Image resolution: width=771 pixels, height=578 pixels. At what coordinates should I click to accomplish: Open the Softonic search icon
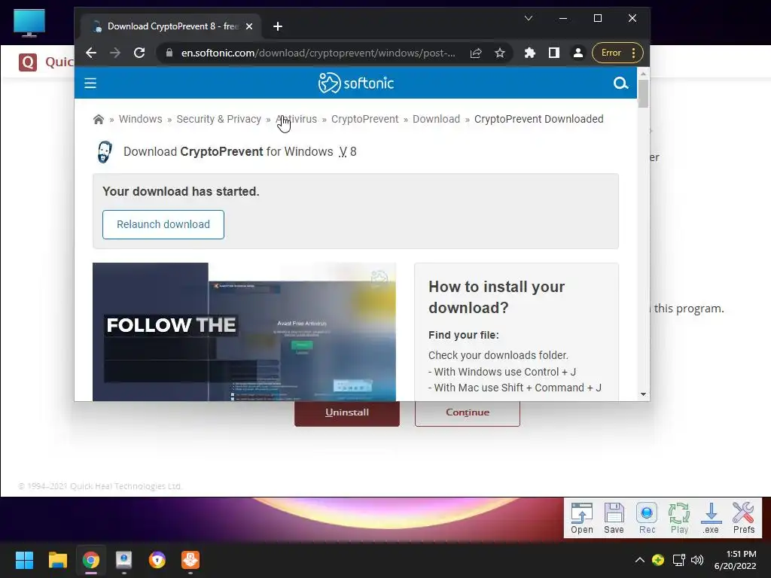point(620,83)
